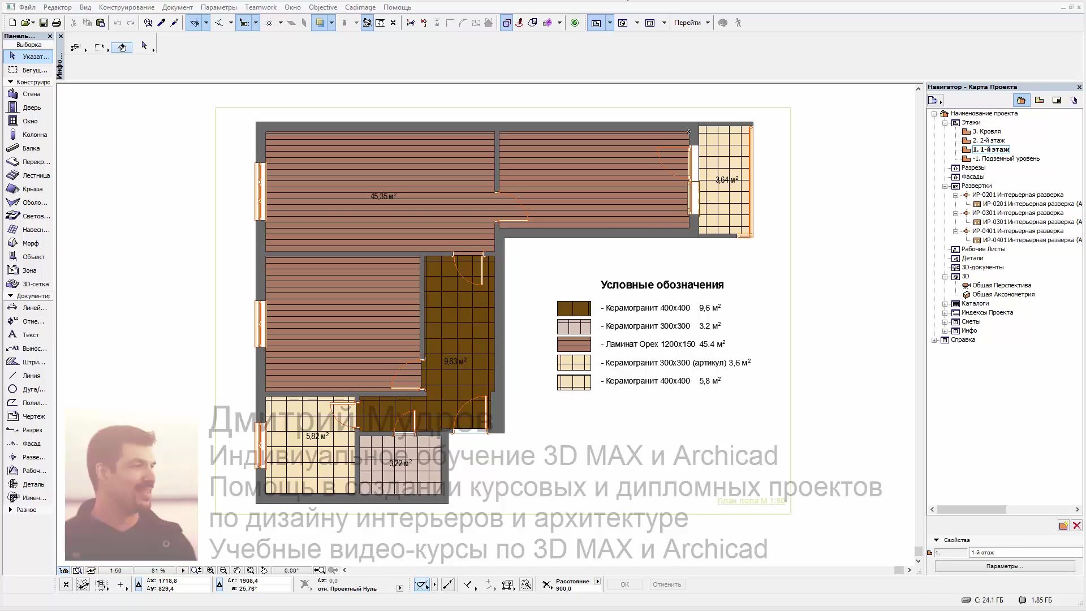Select the Лестница (Stair) tool
The height and width of the screenshot is (611, 1086).
[28, 175]
